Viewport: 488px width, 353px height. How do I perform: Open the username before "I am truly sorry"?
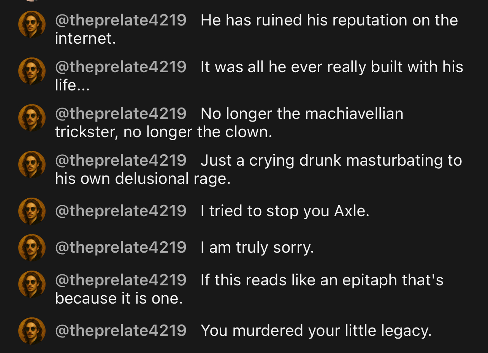click(121, 247)
